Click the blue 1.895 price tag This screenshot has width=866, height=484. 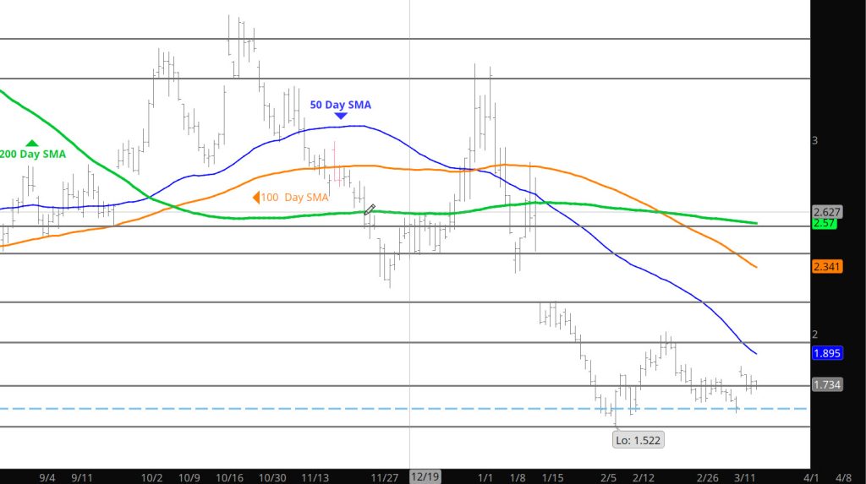coord(825,353)
